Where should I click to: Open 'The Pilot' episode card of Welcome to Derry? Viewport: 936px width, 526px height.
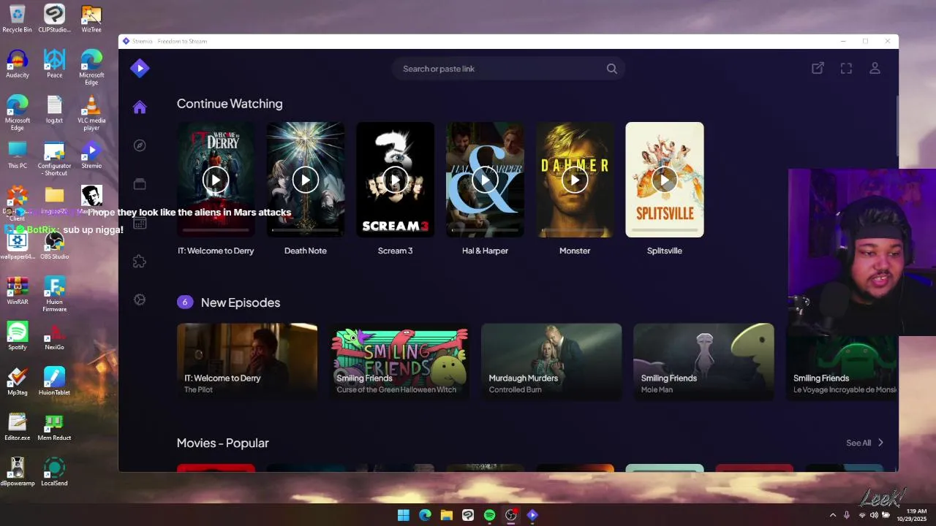pyautogui.click(x=247, y=362)
